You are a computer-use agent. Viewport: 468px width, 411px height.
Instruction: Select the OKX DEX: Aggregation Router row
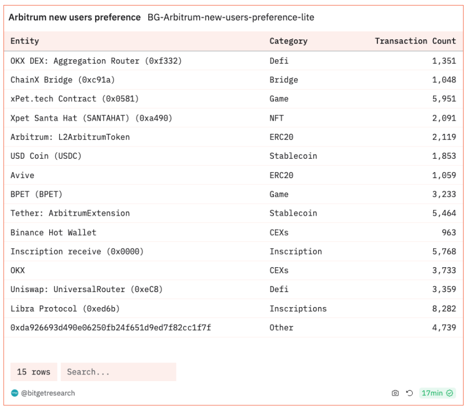tap(96, 61)
